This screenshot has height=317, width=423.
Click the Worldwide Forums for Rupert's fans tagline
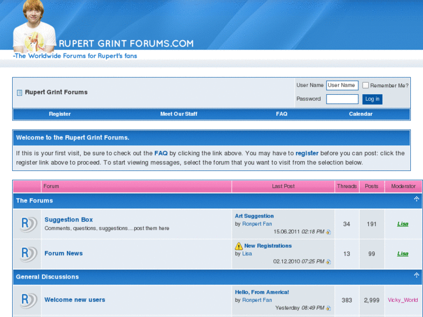[75, 56]
